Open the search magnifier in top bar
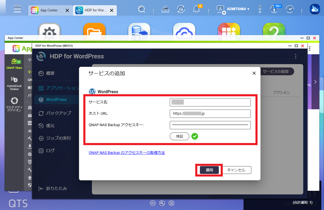 coord(141,9)
